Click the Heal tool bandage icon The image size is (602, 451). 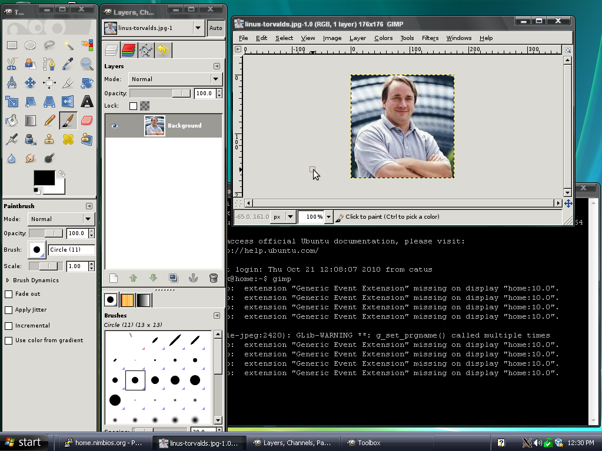point(68,139)
